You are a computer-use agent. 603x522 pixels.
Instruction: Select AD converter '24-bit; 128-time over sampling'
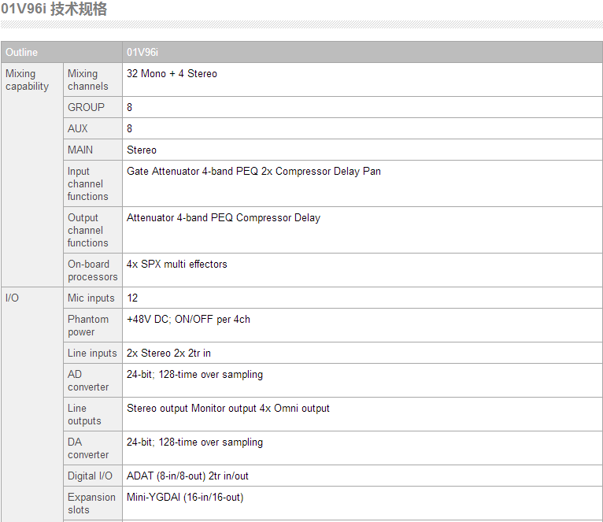[x=195, y=374]
